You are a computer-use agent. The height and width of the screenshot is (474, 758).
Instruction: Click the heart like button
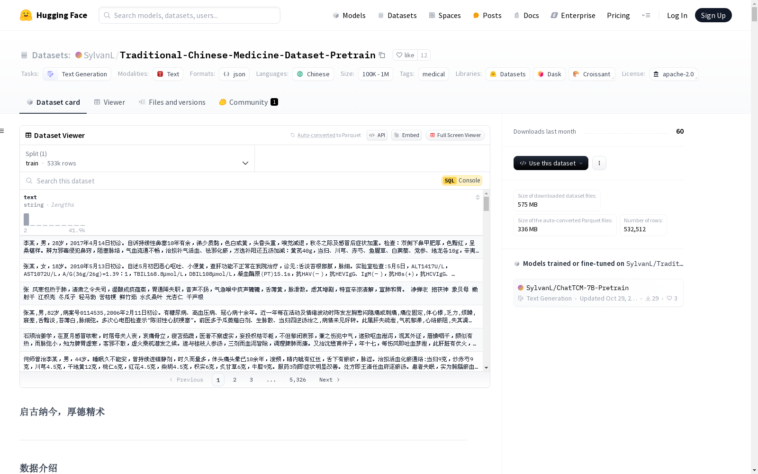coord(405,55)
